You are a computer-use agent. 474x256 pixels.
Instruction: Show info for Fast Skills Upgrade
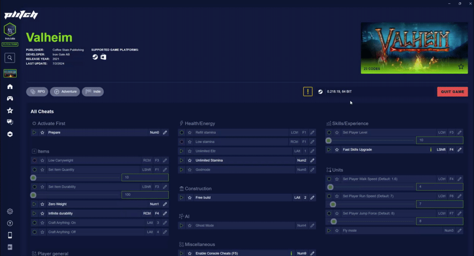pos(431,150)
